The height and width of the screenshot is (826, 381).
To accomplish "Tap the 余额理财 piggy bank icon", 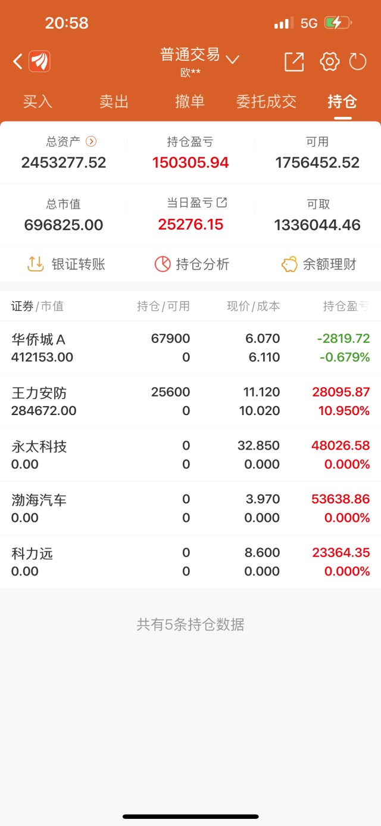I will [289, 264].
